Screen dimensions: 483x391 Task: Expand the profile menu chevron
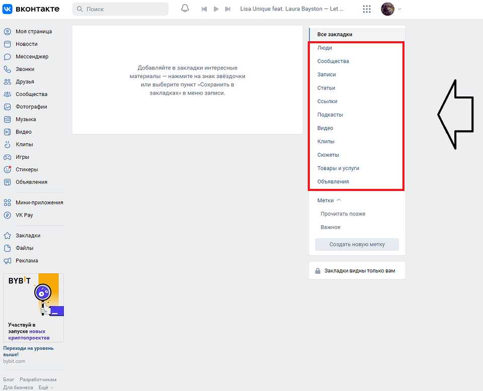click(399, 9)
